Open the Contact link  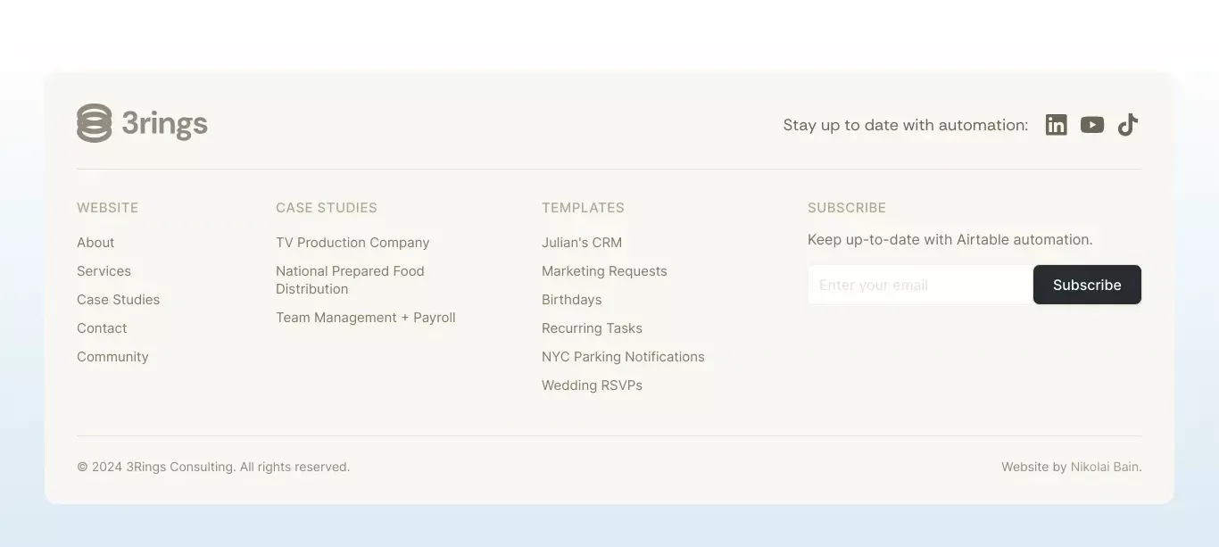(102, 328)
